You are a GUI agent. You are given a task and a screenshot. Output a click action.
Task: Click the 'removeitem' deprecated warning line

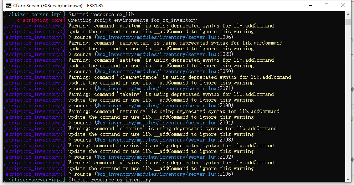click(175, 43)
